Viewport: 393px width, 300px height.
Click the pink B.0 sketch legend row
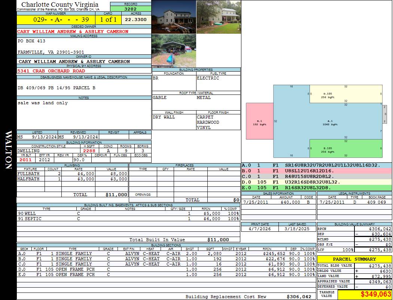(x=316, y=171)
